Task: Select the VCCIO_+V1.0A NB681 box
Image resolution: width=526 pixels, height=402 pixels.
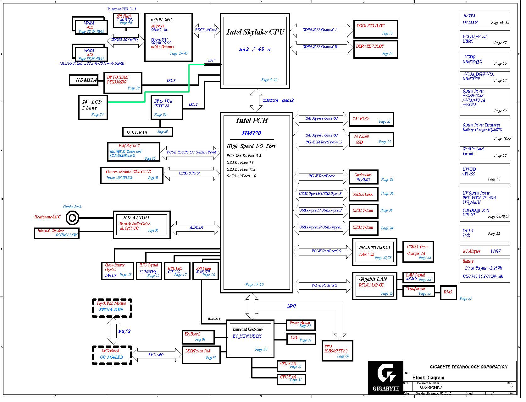Action: coord(484,39)
